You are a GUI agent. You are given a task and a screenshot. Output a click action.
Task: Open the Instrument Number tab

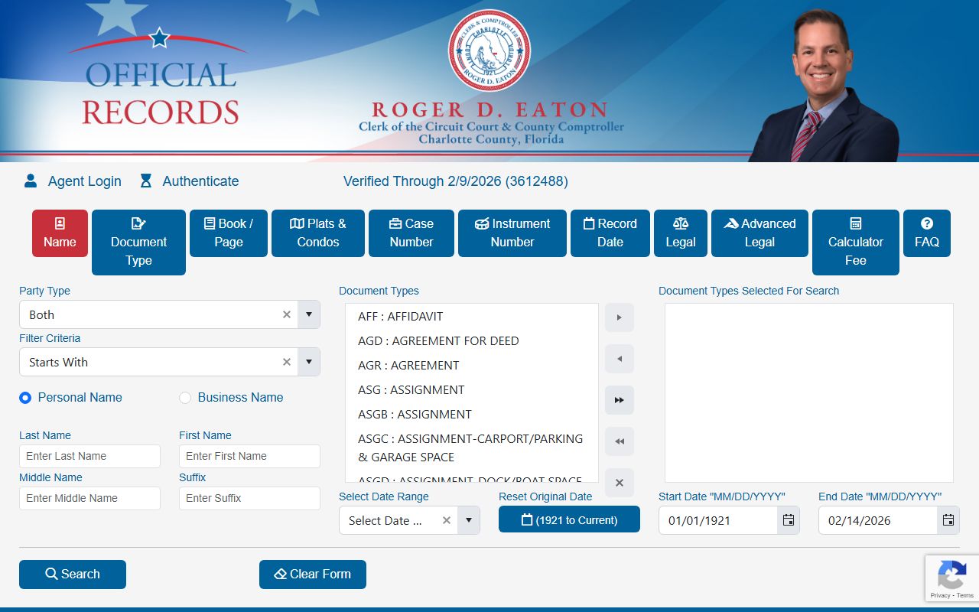[x=512, y=233]
